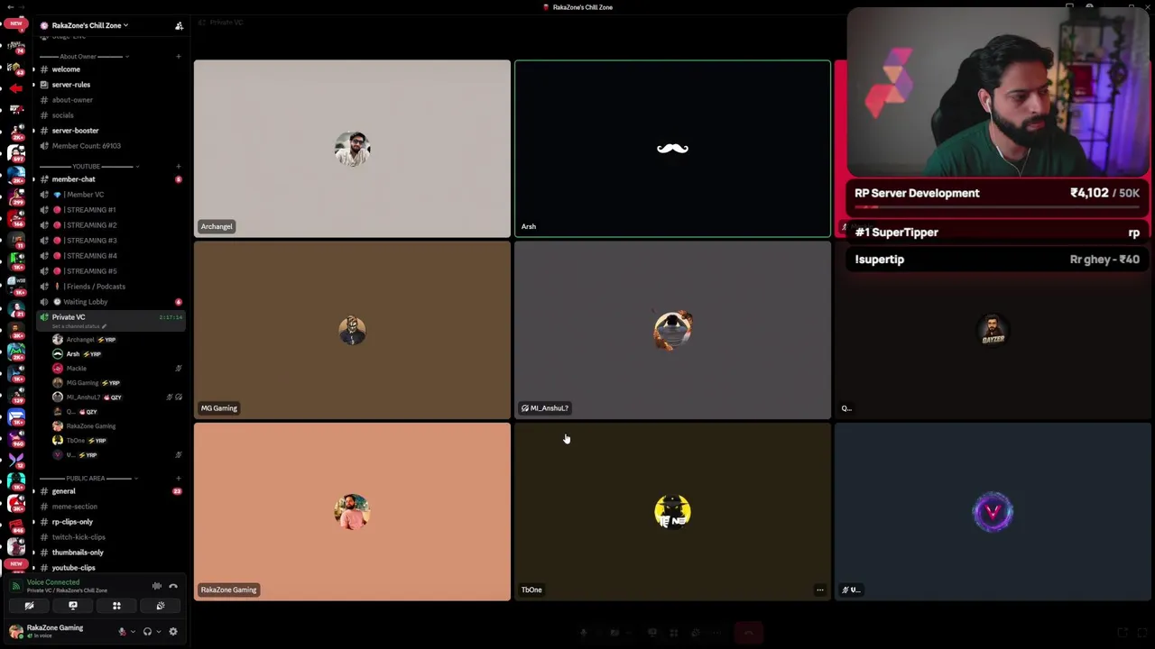Image resolution: width=1155 pixels, height=649 pixels.
Task: Open server with red arrow icon
Action: [x=16, y=88]
